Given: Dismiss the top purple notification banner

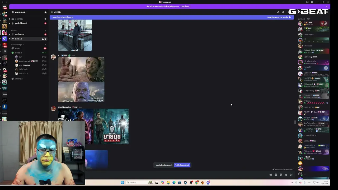Looking at the screenshot, I should tap(327, 7).
